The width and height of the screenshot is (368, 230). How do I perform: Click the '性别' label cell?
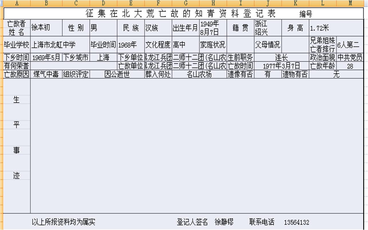point(76,28)
